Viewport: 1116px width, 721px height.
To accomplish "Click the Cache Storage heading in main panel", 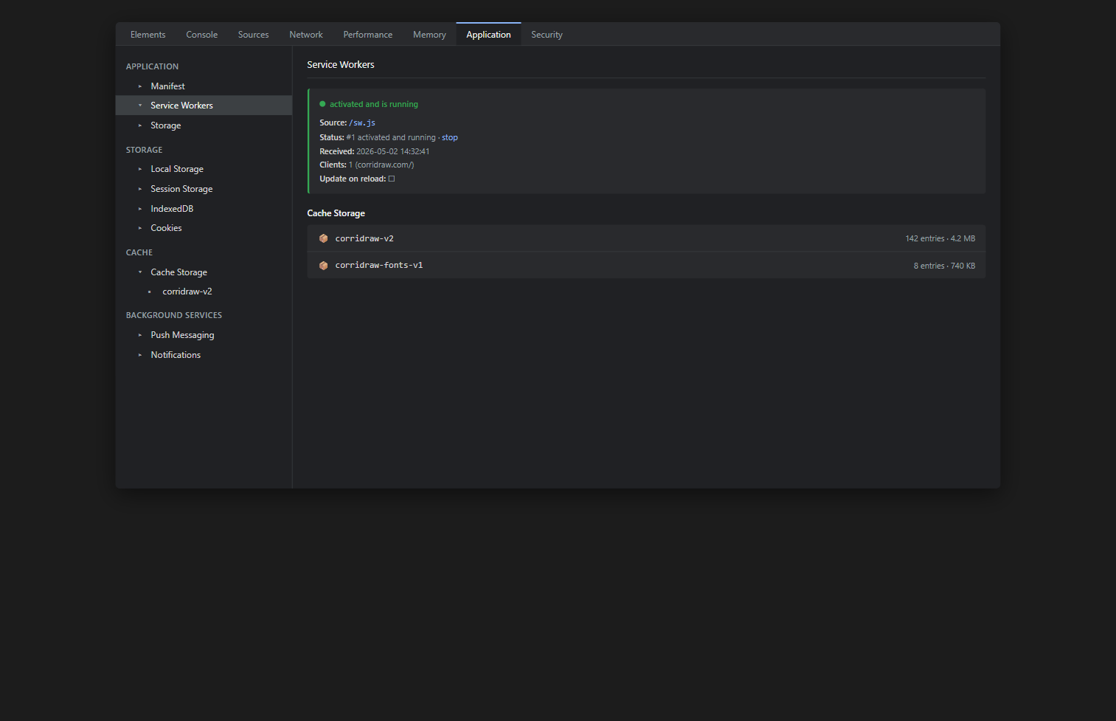I will [336, 213].
